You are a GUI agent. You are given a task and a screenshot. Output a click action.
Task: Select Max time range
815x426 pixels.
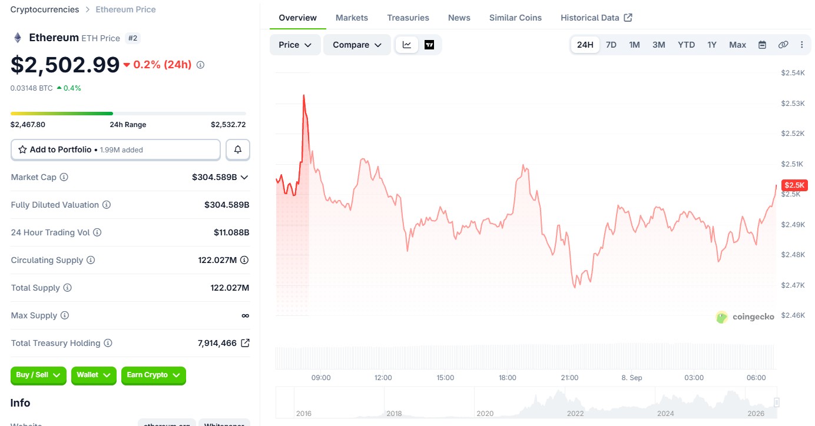(738, 45)
